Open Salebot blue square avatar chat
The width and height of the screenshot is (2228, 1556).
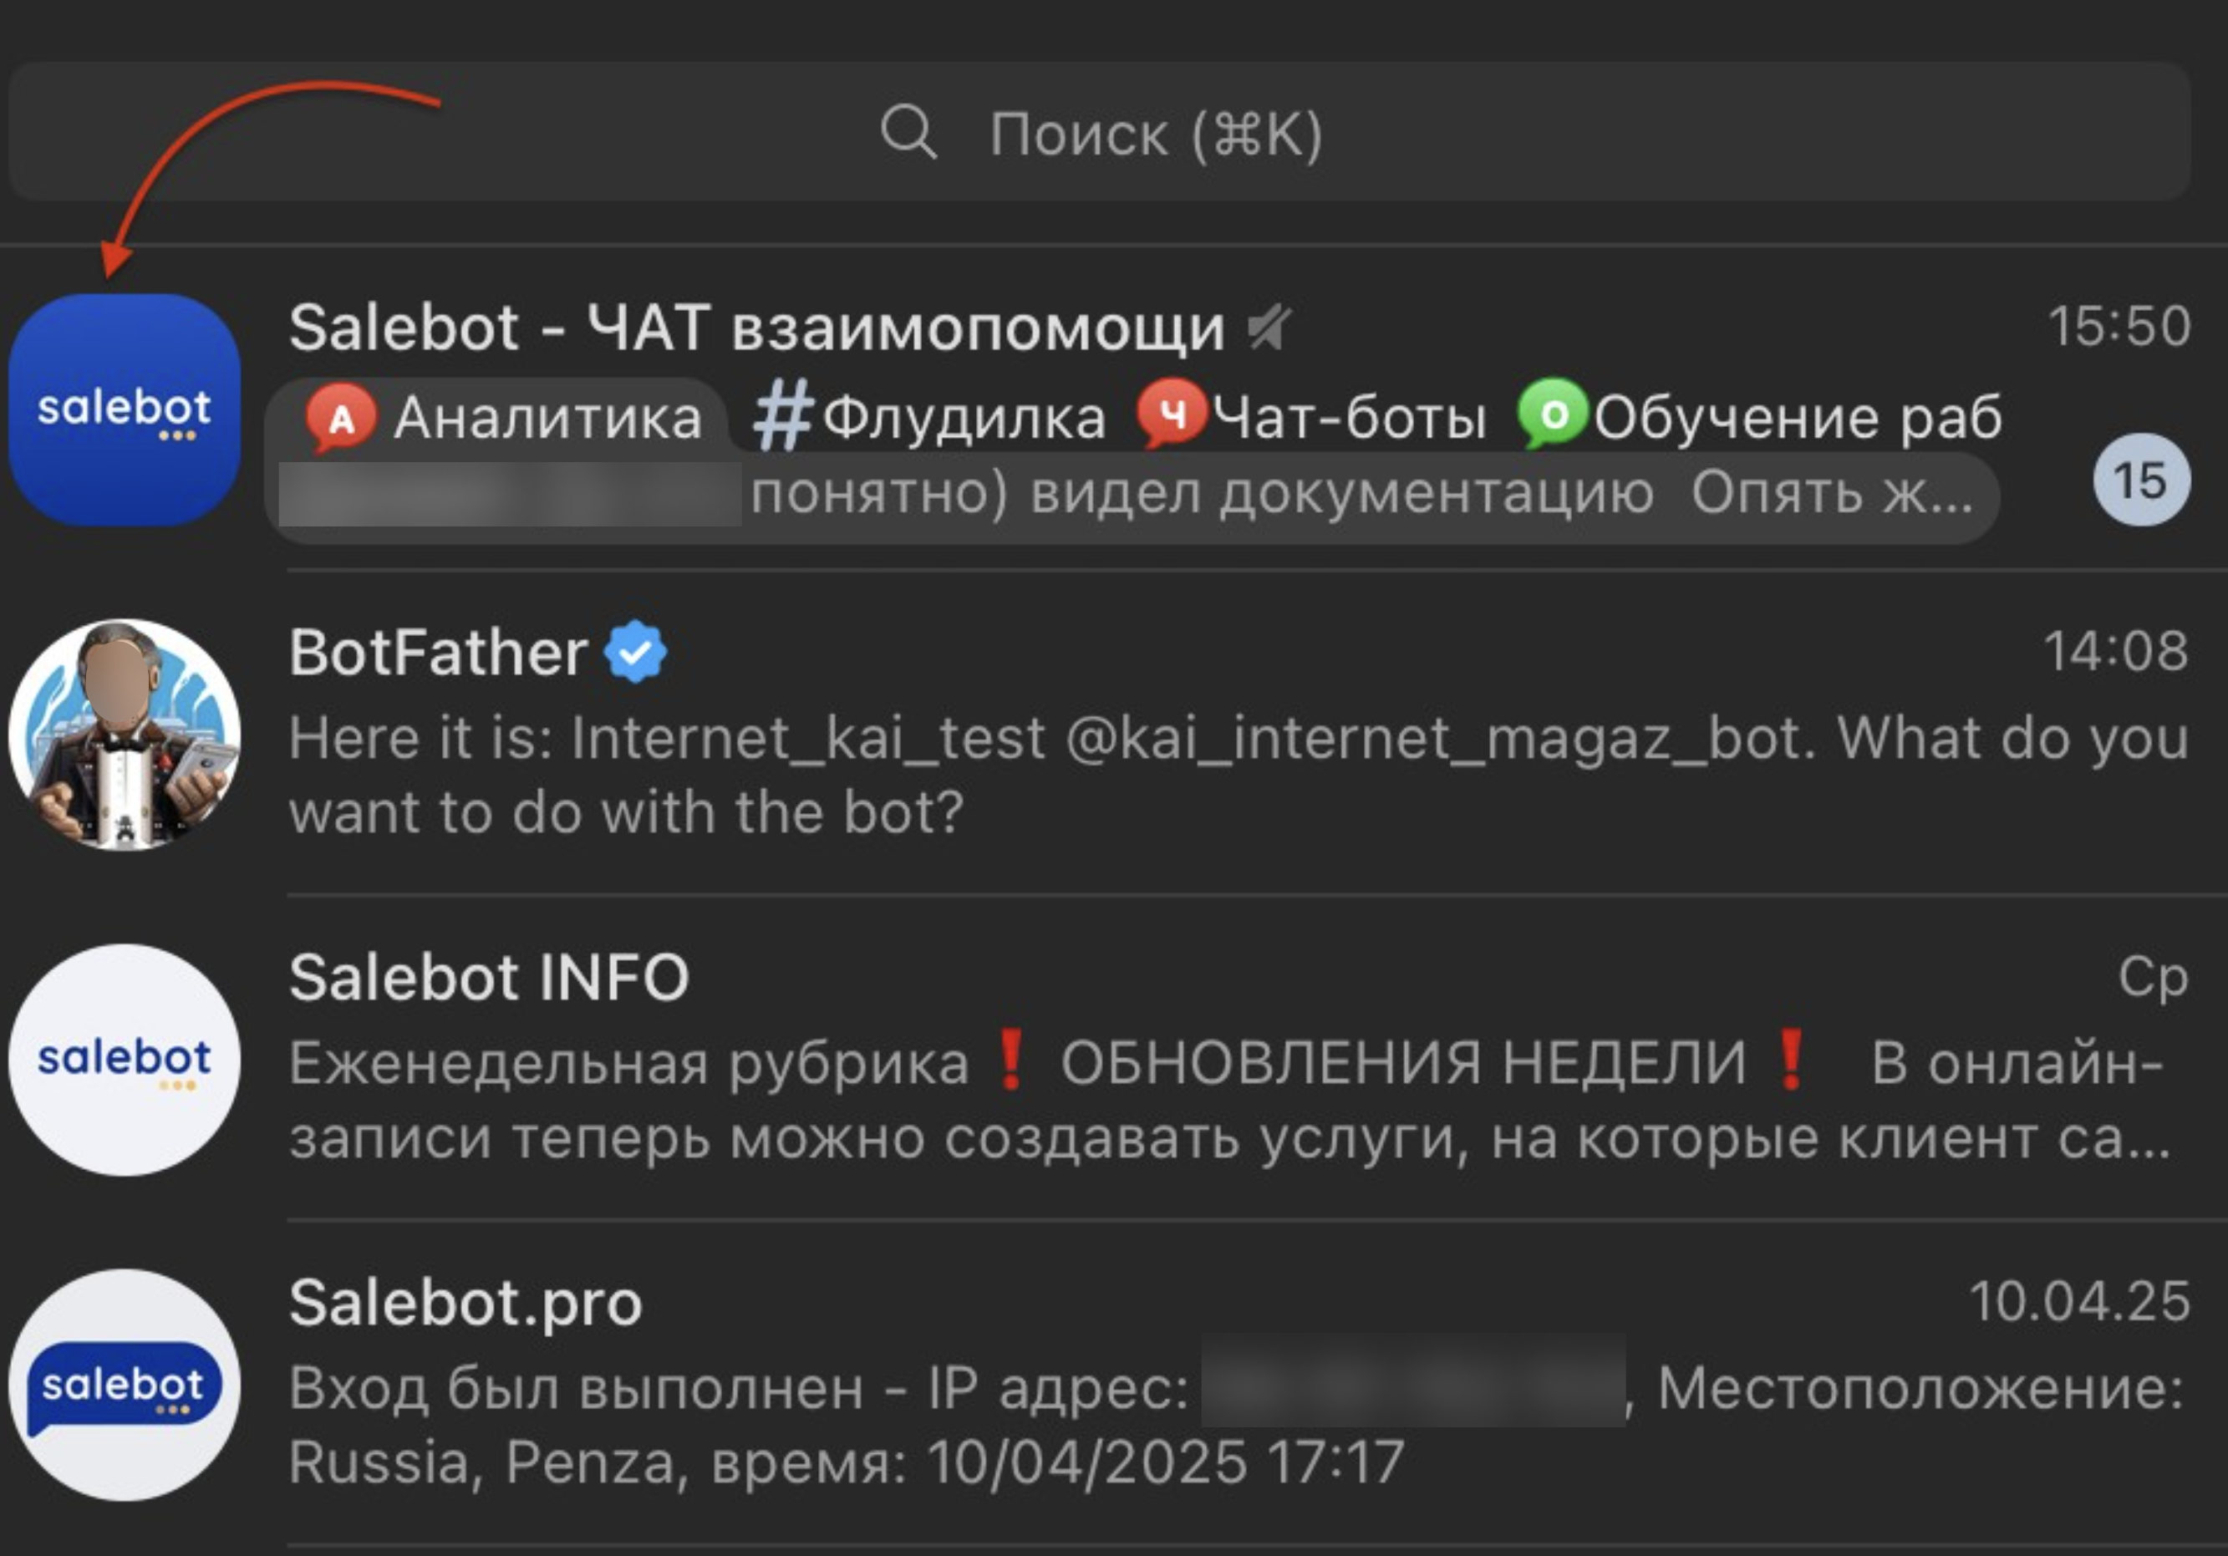tap(125, 409)
